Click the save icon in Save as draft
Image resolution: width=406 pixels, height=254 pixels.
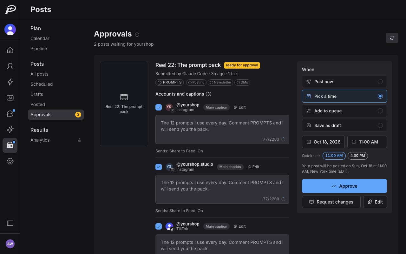309,125
